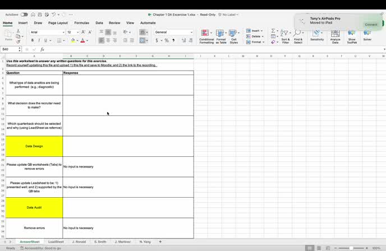Click the Comma Style icon
The width and height of the screenshot is (386, 251).
(x=173, y=40)
